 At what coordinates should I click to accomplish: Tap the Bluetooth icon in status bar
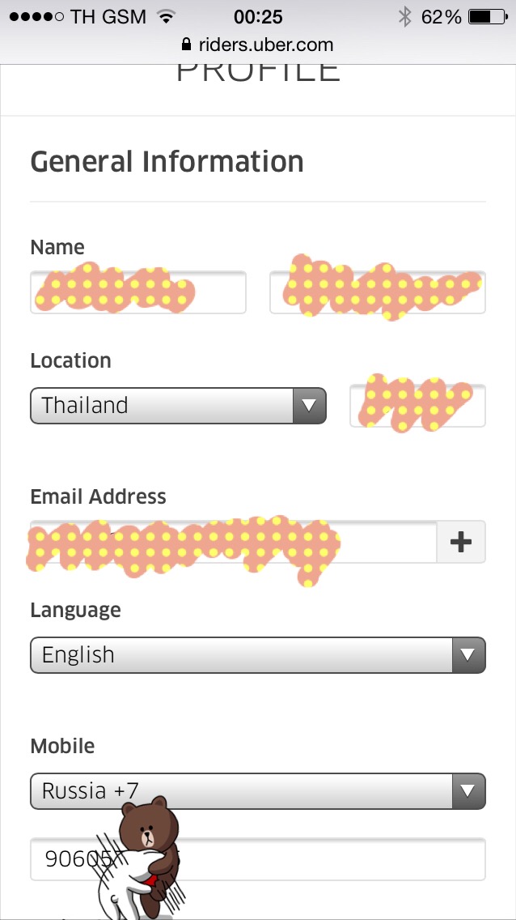[404, 17]
